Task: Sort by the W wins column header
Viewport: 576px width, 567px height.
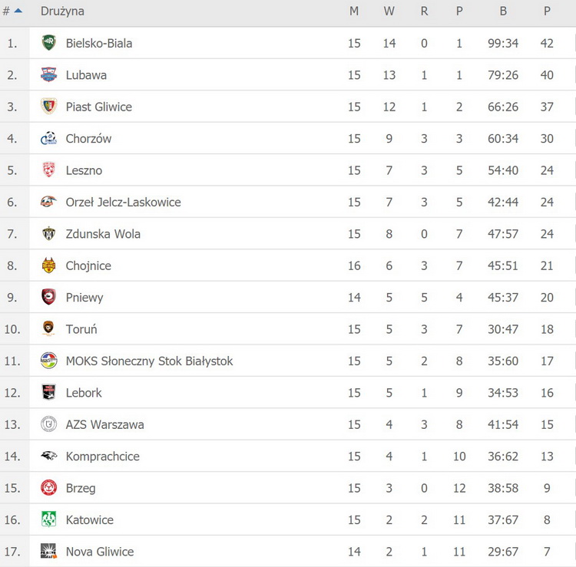Action: coord(389,12)
